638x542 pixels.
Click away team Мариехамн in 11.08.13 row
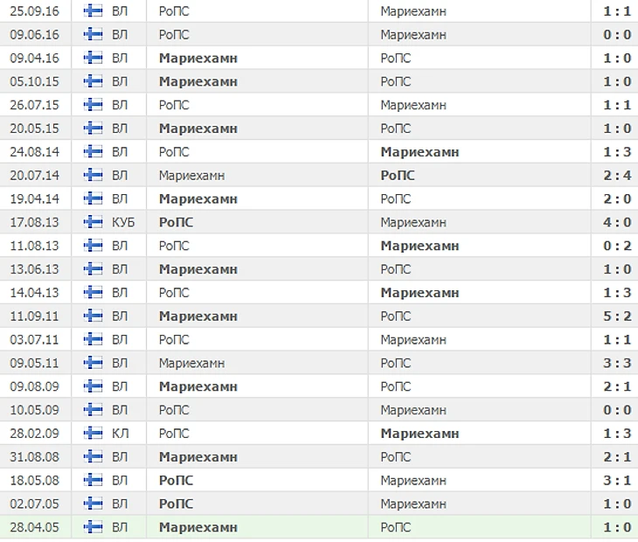tap(420, 246)
